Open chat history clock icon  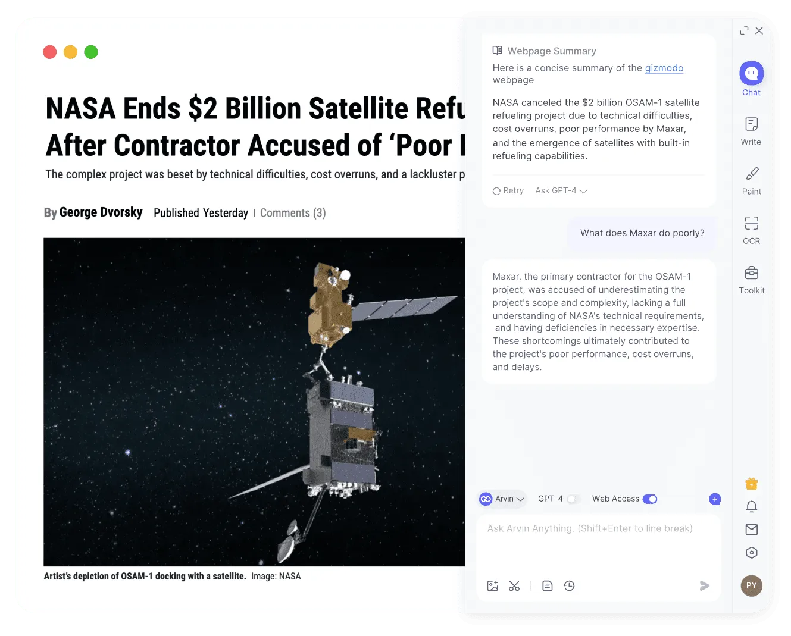point(569,586)
